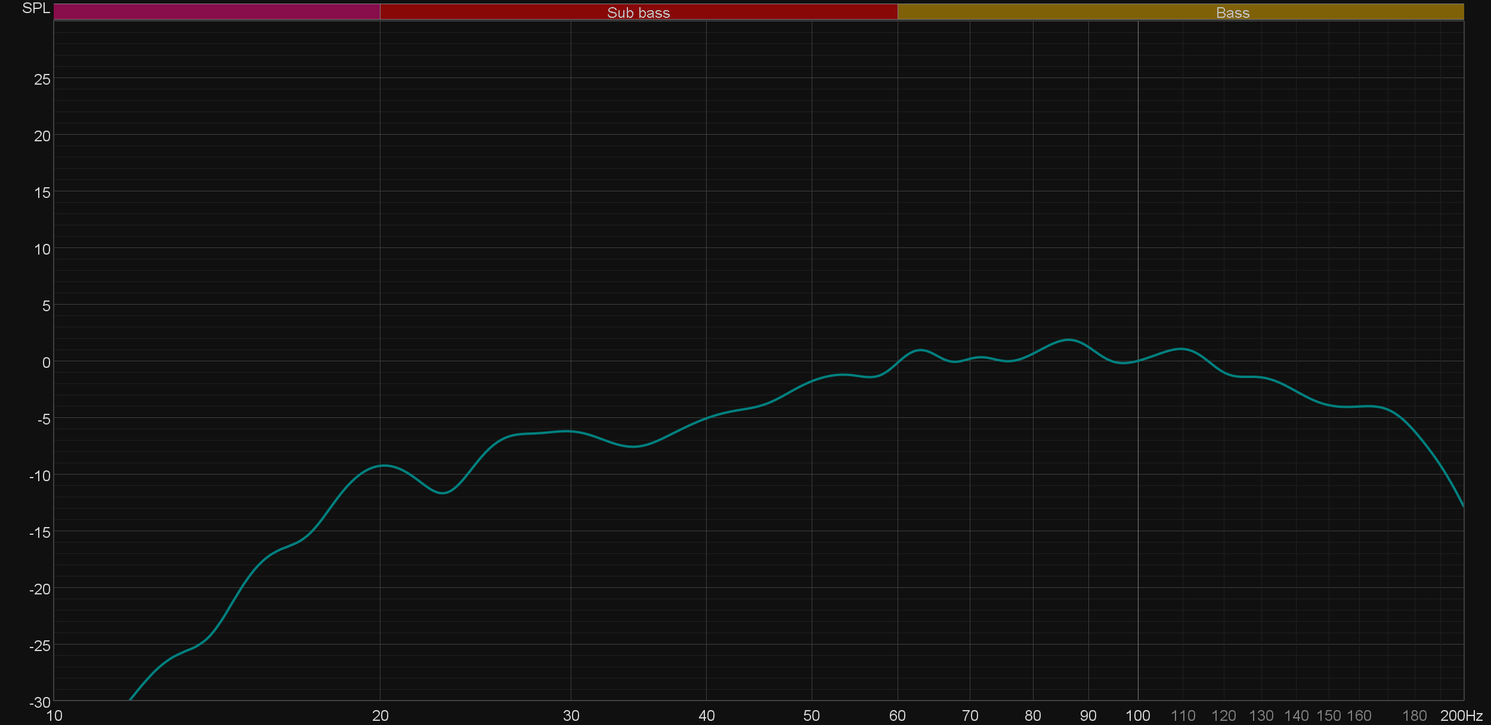Click the 10 label at frequency axis start
This screenshot has height=725, width=1491.
pos(54,715)
